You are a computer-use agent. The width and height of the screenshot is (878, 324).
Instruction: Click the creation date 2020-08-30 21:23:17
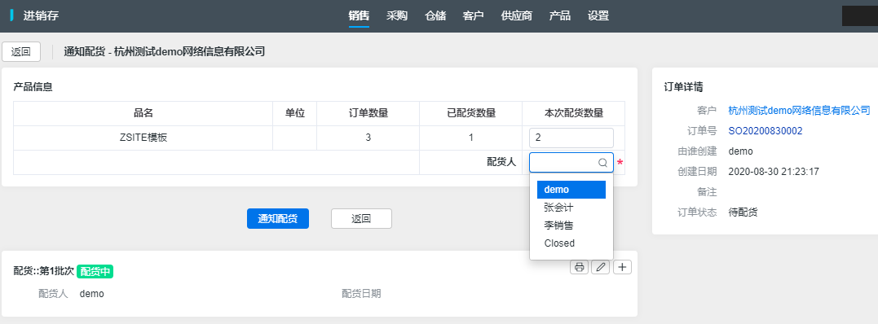coord(774,172)
